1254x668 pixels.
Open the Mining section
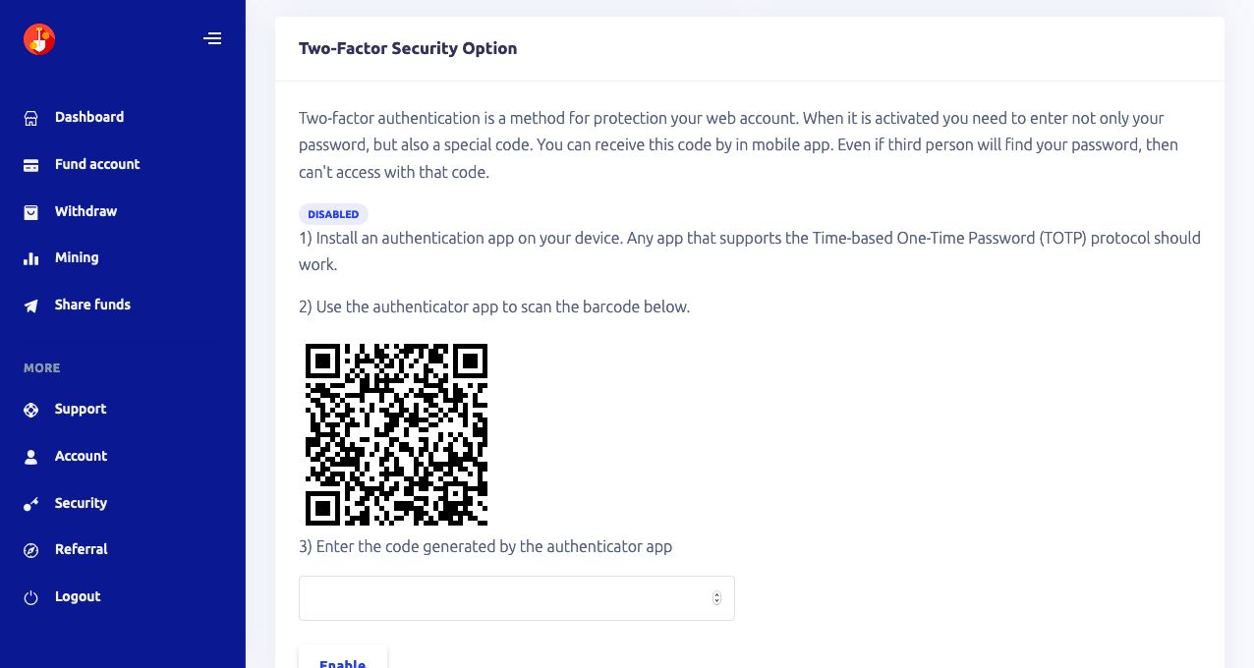pyautogui.click(x=77, y=257)
